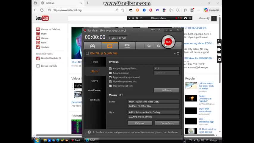Screen dimensions: 254x143
Task: Enable Κουμπί παύσης checkbox
Action: click(110, 73)
